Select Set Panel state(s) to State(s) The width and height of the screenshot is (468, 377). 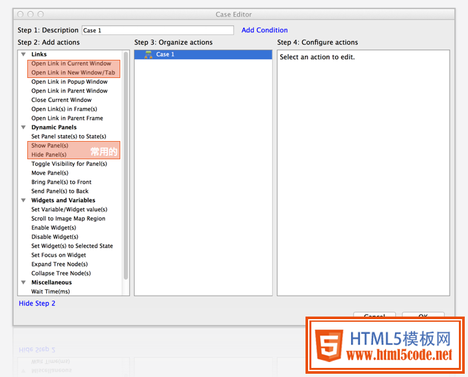point(68,136)
